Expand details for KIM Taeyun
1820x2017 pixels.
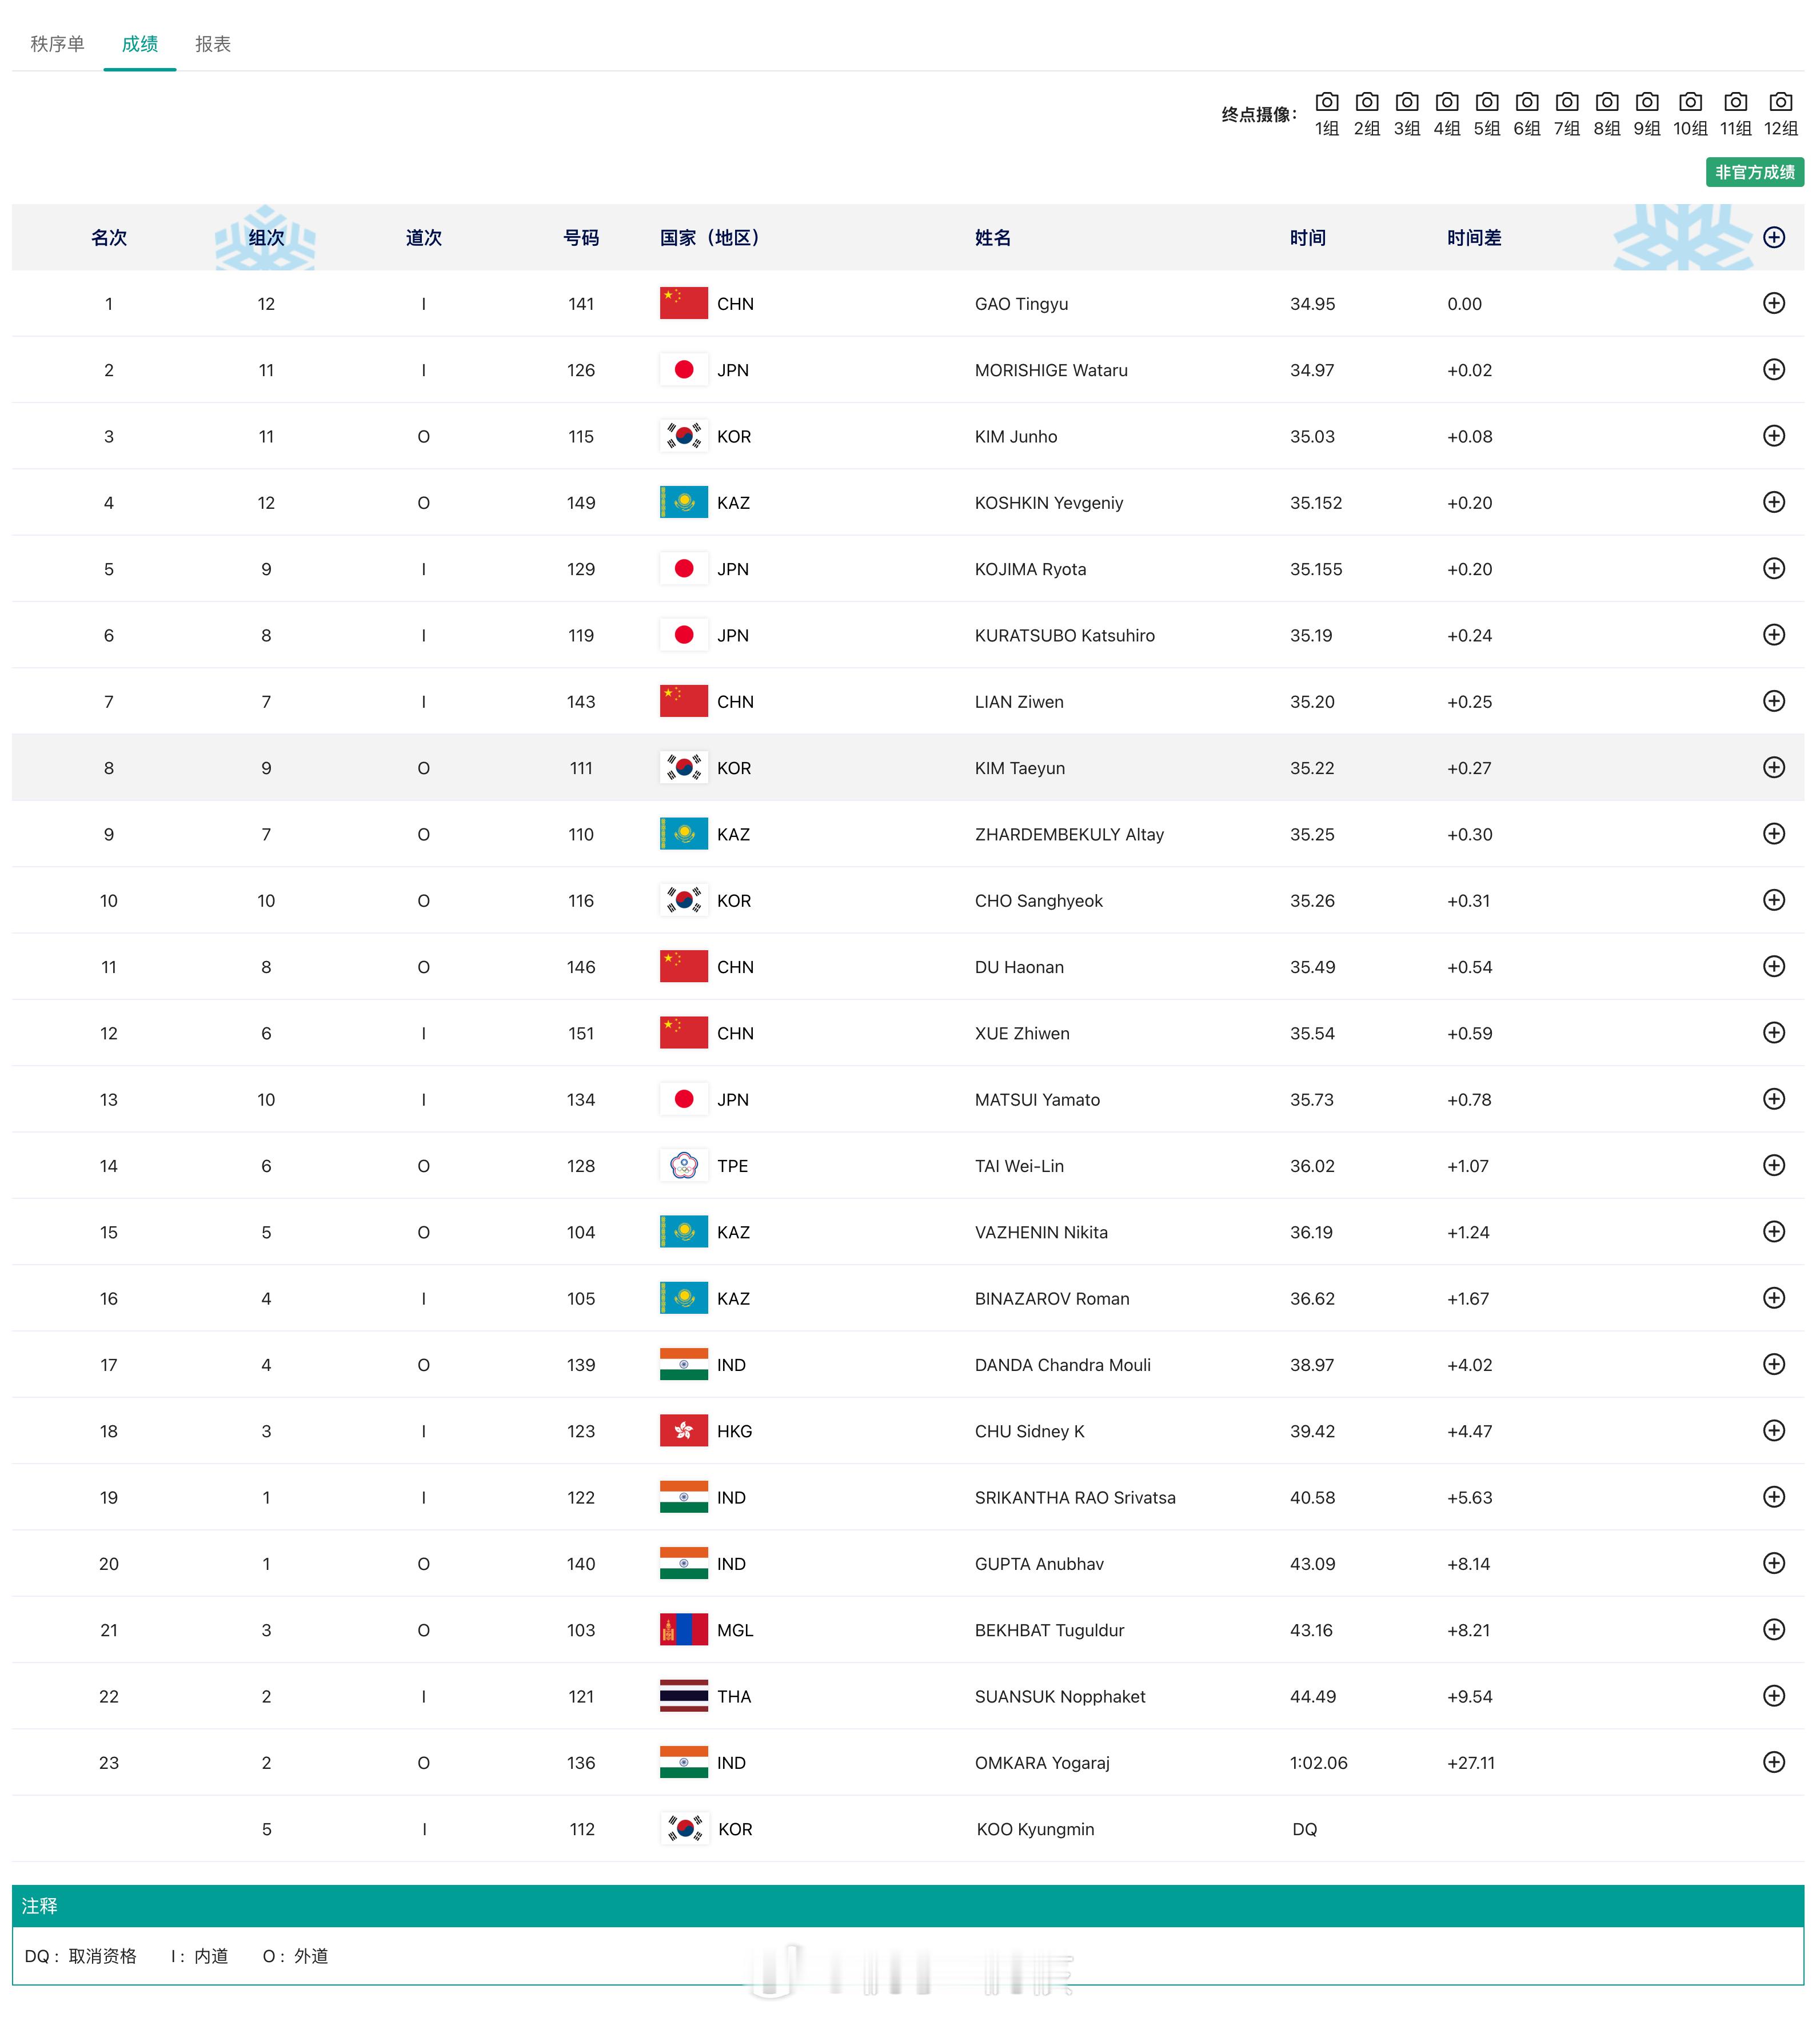(x=1773, y=767)
